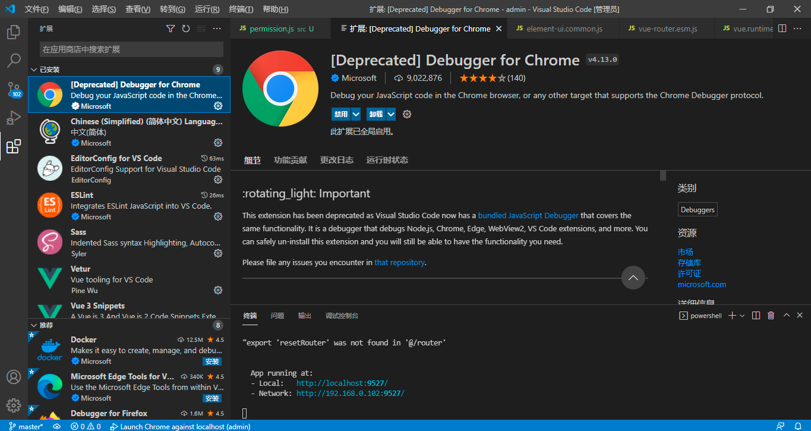Open gear for Vetur extension
Screen dimensions: 811x431
(218, 290)
